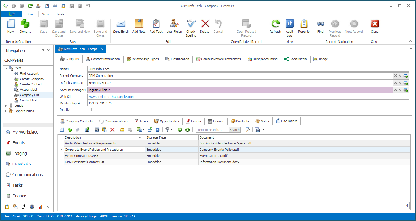This screenshot has height=221, width=416.
Task: Click the red X delete icon in Documents toolbar
Action: tap(112, 129)
